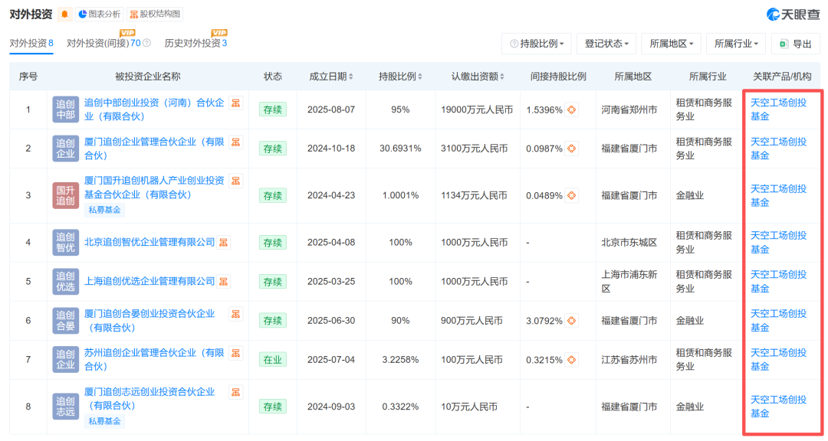Open 厦门追创企业管理合伙企业 link
828x441 pixels.
[154, 149]
